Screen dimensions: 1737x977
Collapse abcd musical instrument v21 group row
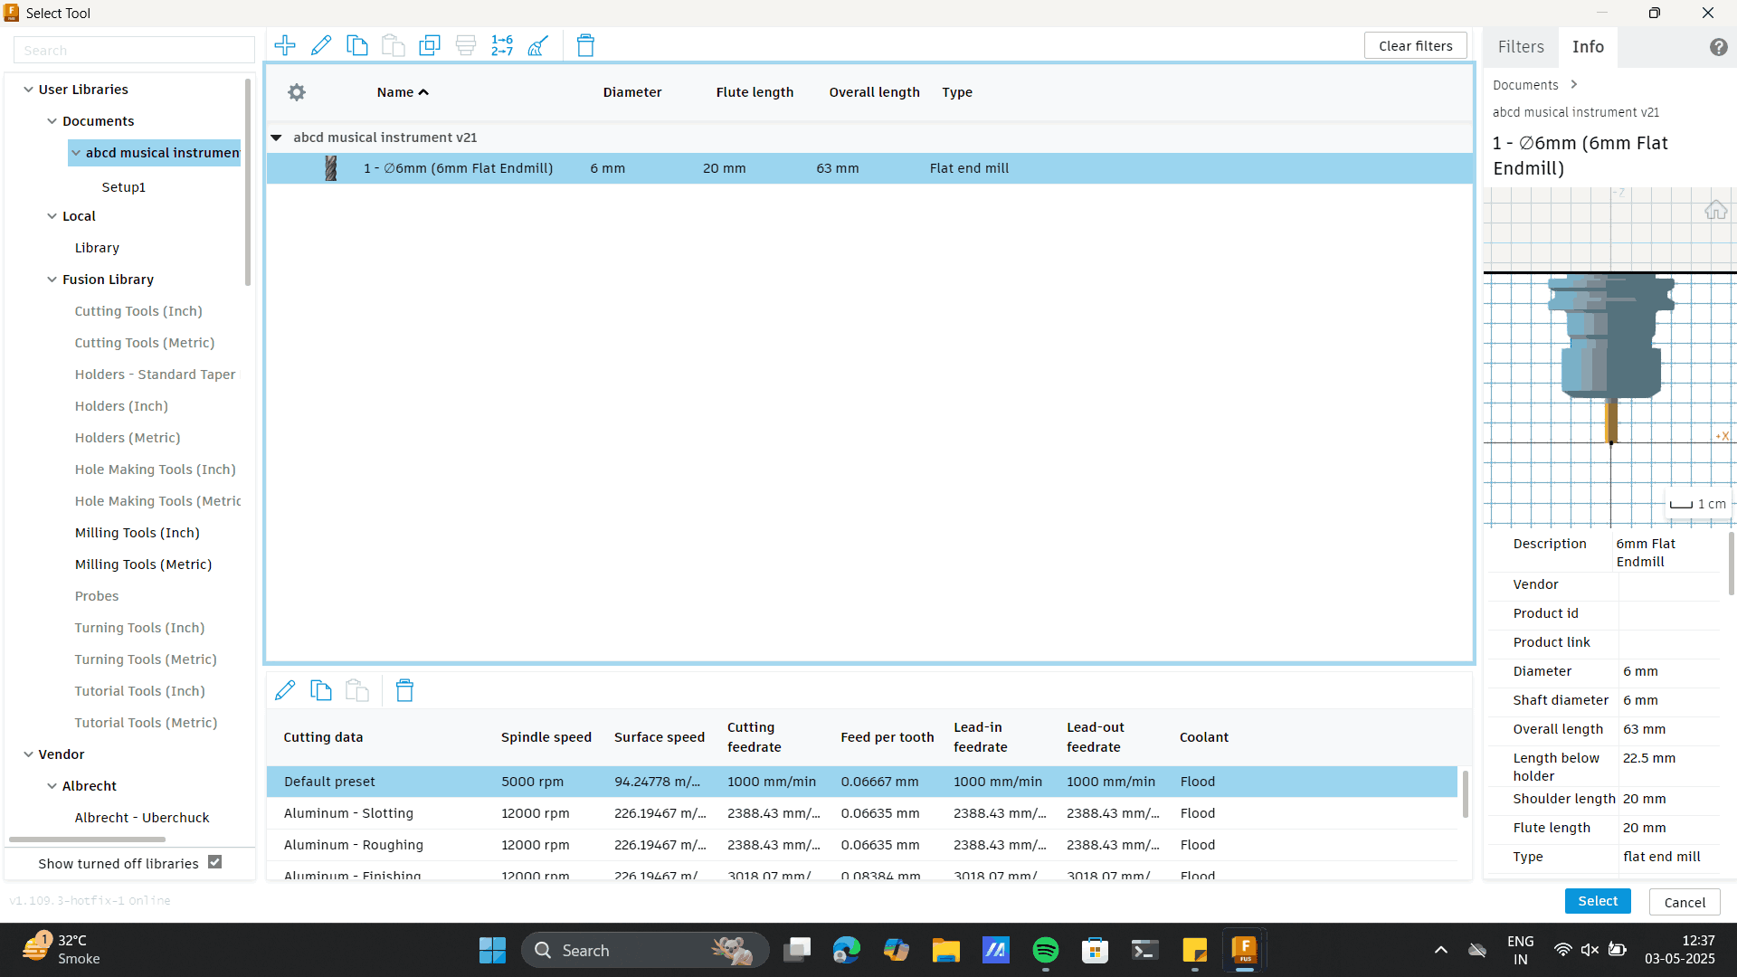pos(277,138)
